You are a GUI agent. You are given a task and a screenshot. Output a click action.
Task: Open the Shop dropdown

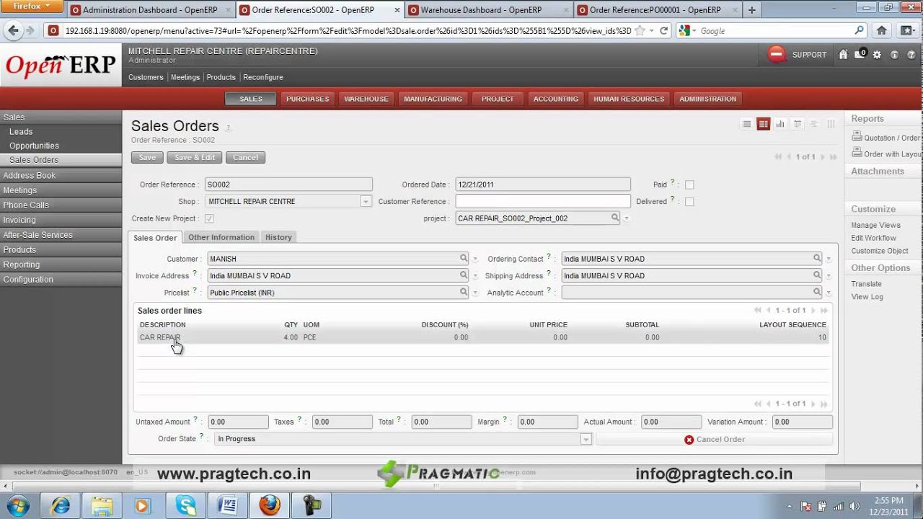tap(366, 202)
